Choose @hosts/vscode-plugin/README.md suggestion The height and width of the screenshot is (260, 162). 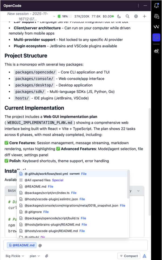(x=73, y=231)
